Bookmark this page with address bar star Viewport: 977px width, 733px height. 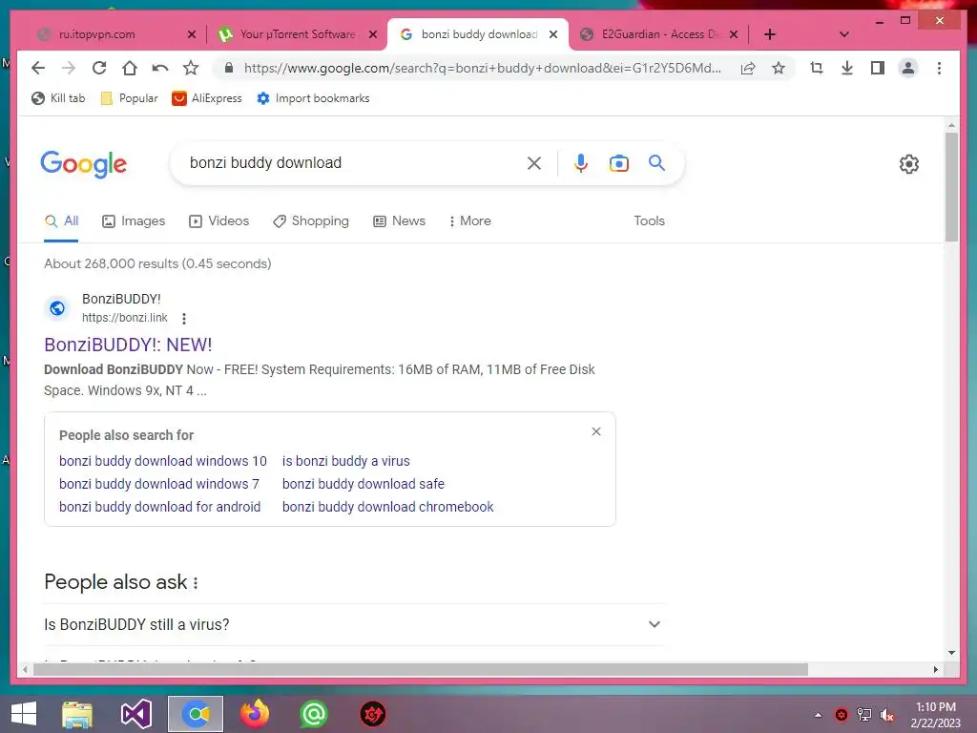pyautogui.click(x=779, y=68)
